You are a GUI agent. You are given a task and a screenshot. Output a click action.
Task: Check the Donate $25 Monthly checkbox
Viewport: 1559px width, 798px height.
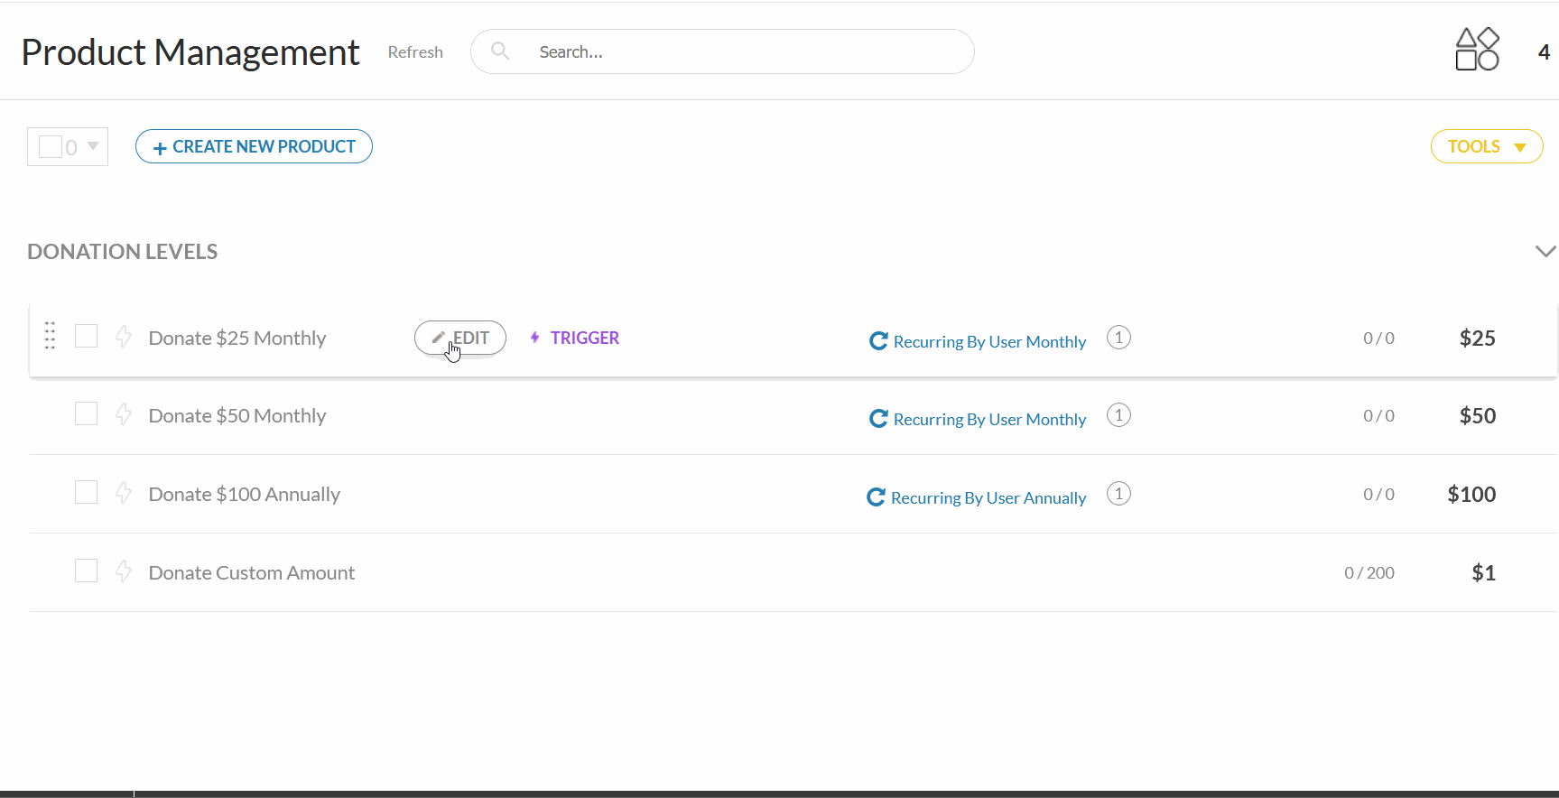tap(86, 336)
